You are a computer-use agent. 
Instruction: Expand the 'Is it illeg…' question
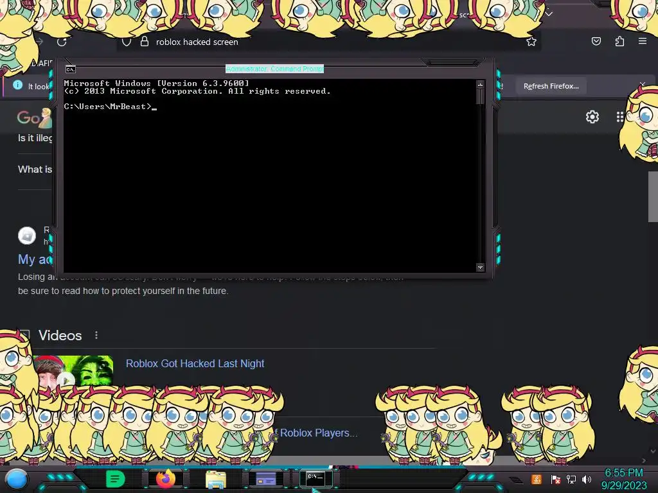click(x=35, y=138)
